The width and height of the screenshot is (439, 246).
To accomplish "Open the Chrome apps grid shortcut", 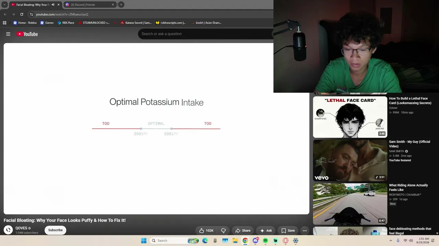I will click(x=4, y=23).
